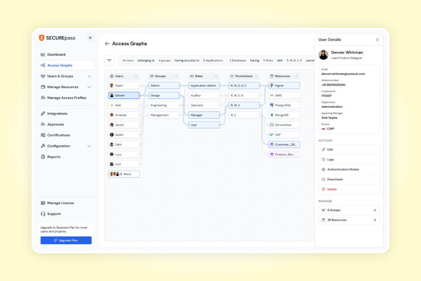The width and height of the screenshot is (421, 281).
Task: Select user Jacob node
Action: pos(124,125)
